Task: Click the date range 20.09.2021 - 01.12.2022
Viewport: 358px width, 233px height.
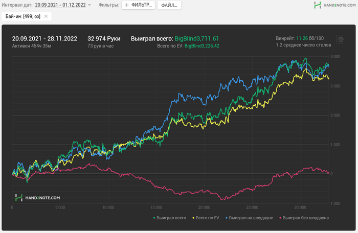Action: pos(60,5)
